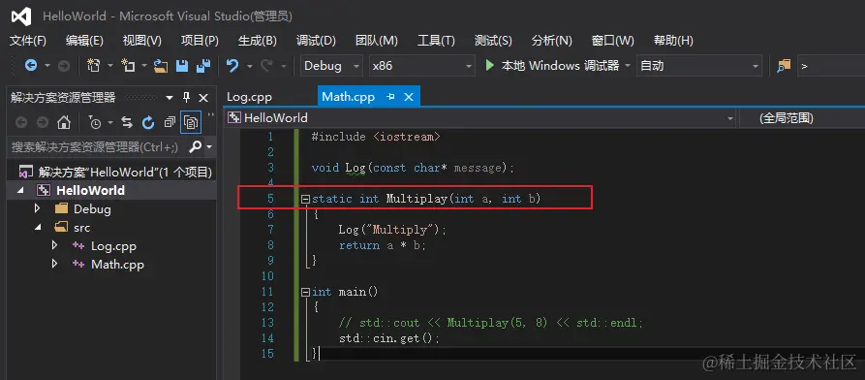Click the New Project icon

[x=94, y=66]
